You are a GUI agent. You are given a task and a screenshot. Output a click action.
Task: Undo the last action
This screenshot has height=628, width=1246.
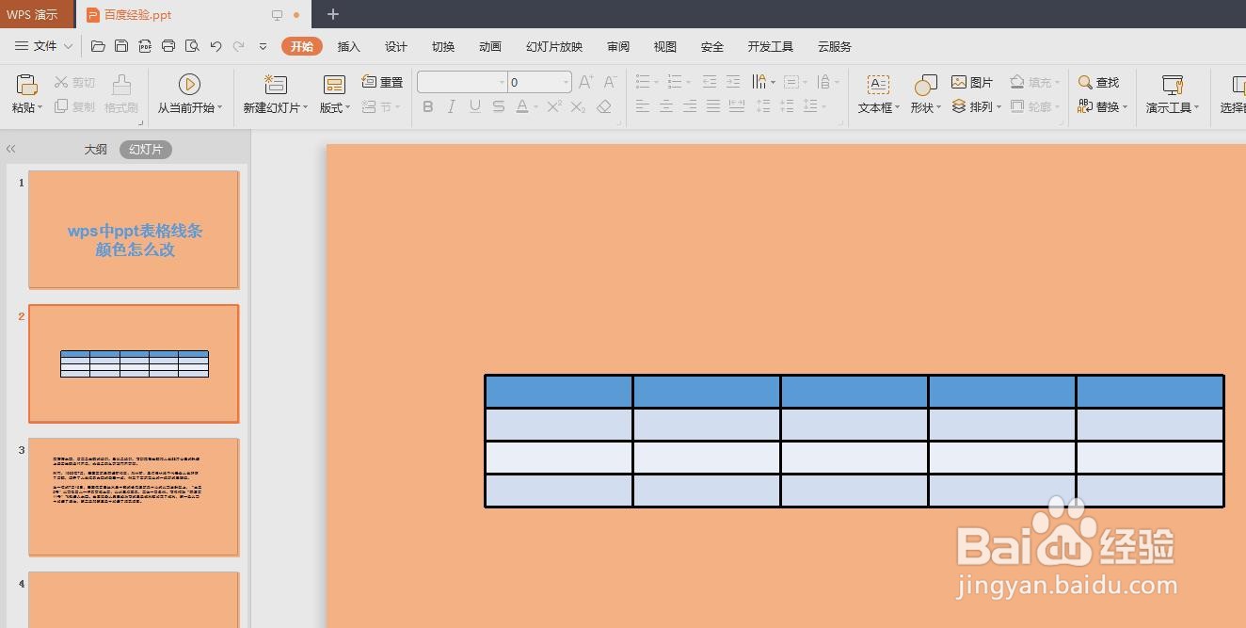pos(216,46)
